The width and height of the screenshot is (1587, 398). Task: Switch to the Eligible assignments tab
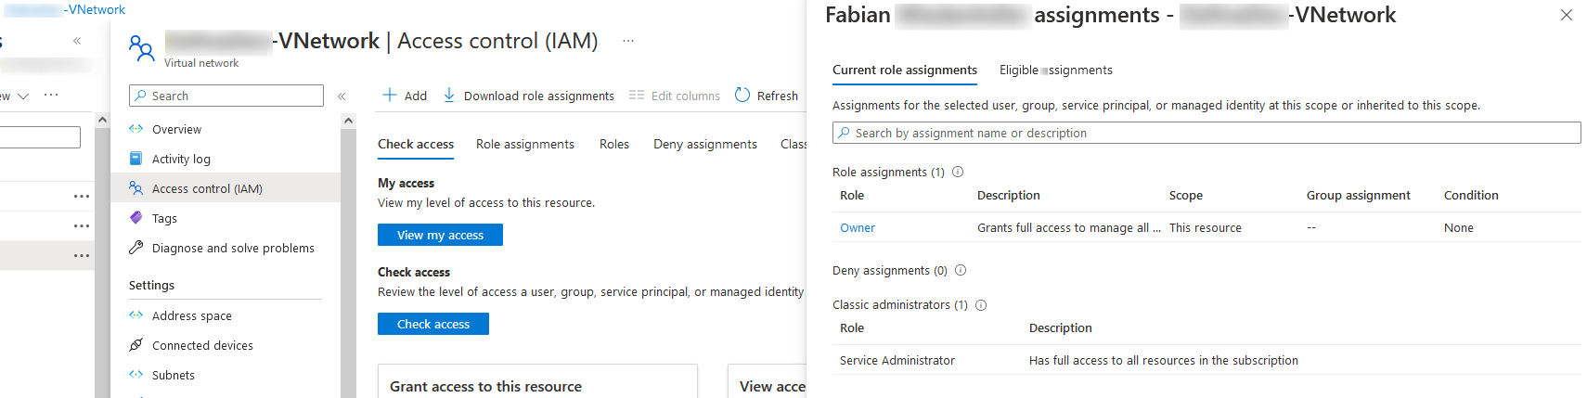click(x=1055, y=70)
